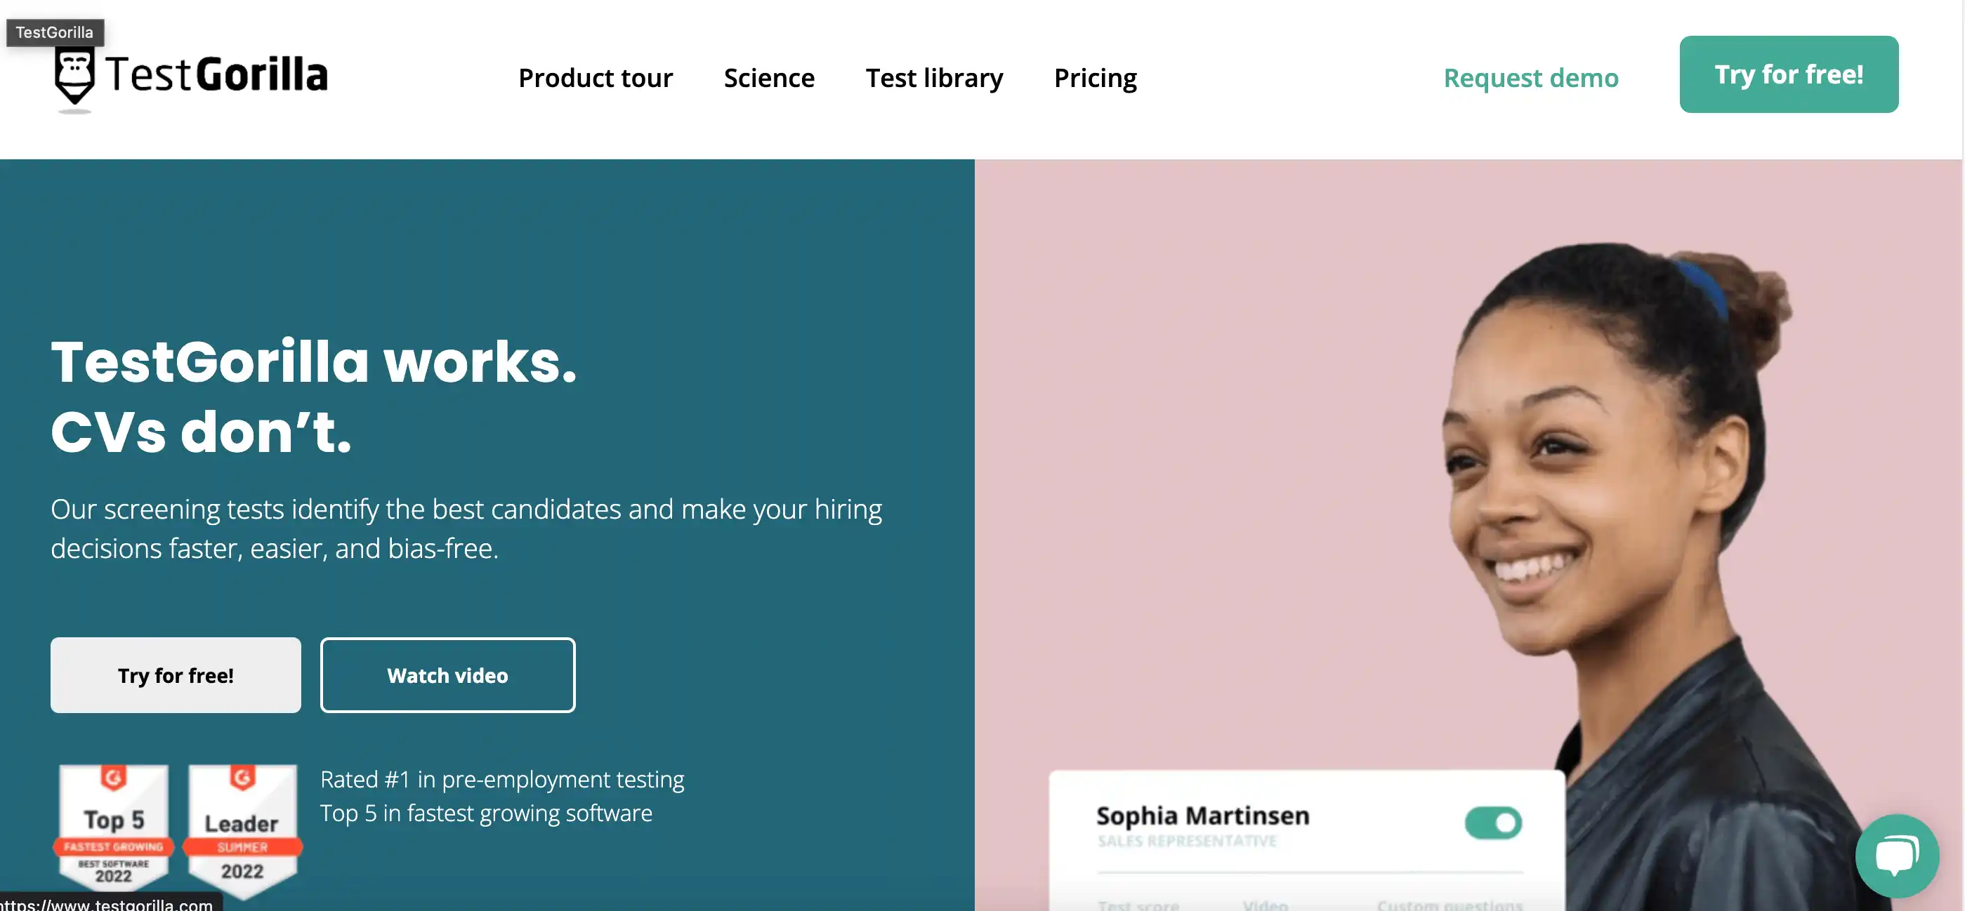1965x911 pixels.
Task: Select the Custom questions tab on candidate card
Action: [x=1450, y=905]
